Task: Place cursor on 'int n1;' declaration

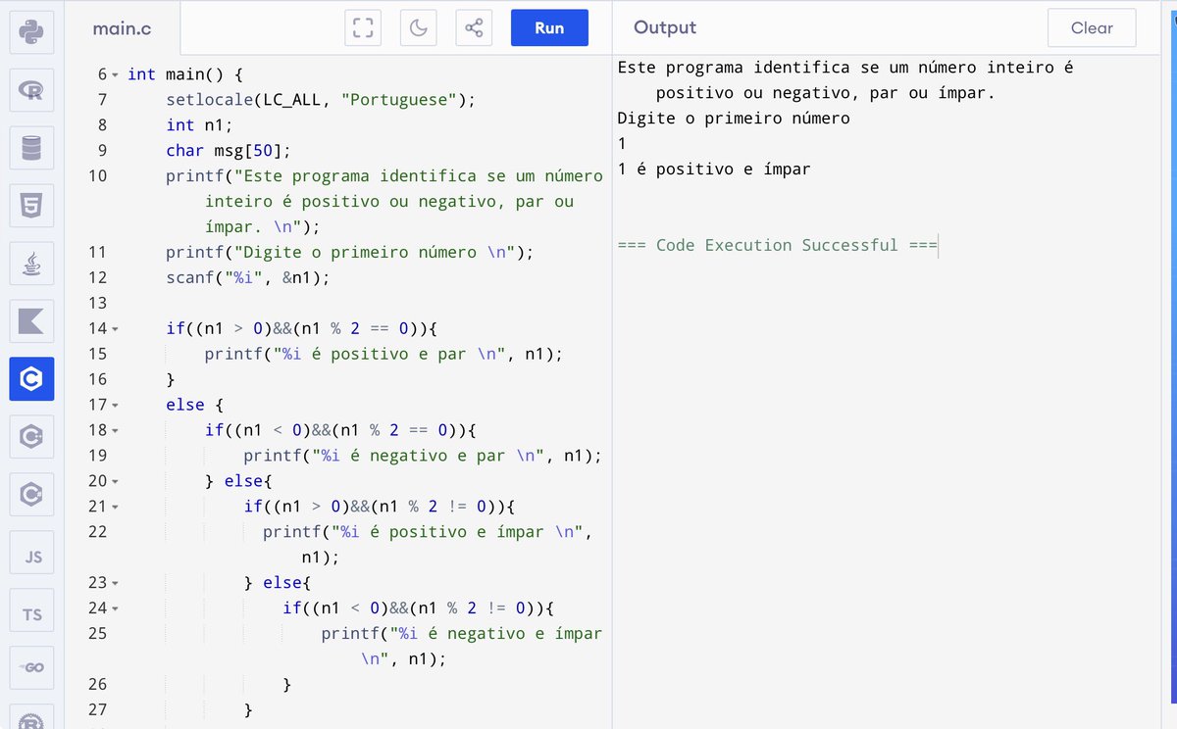Action: coord(199,124)
